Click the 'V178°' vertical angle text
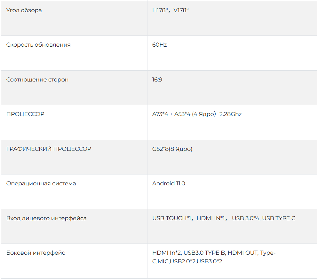Screen dimensions: 317x279 click(x=181, y=10)
